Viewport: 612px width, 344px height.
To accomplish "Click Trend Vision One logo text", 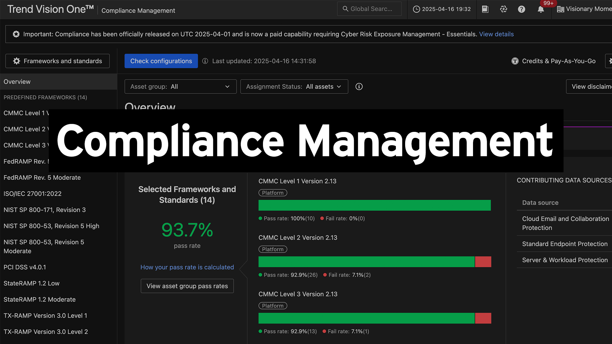I will pyautogui.click(x=50, y=9).
